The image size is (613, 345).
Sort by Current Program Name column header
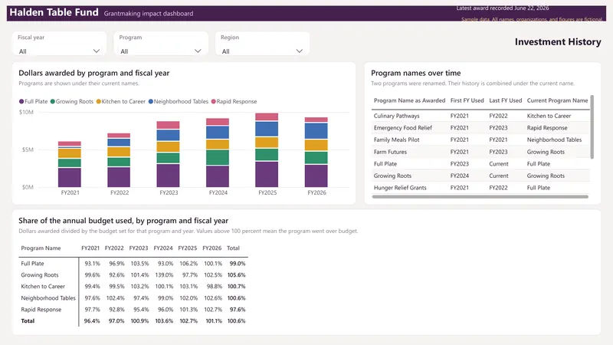[557, 100]
